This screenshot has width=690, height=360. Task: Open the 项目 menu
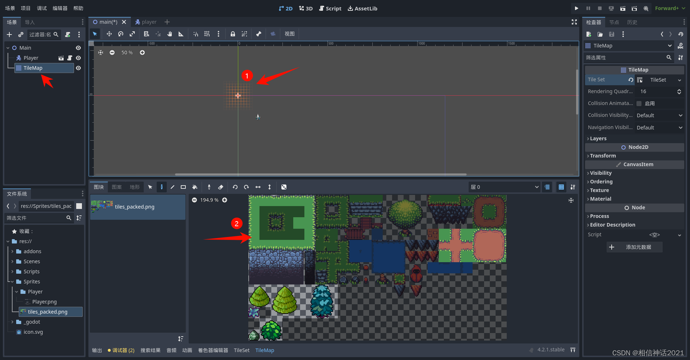26,8
